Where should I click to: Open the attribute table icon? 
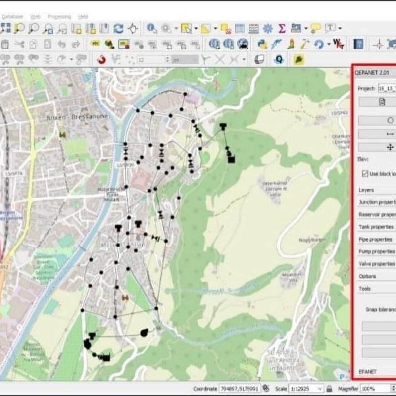click(240, 28)
